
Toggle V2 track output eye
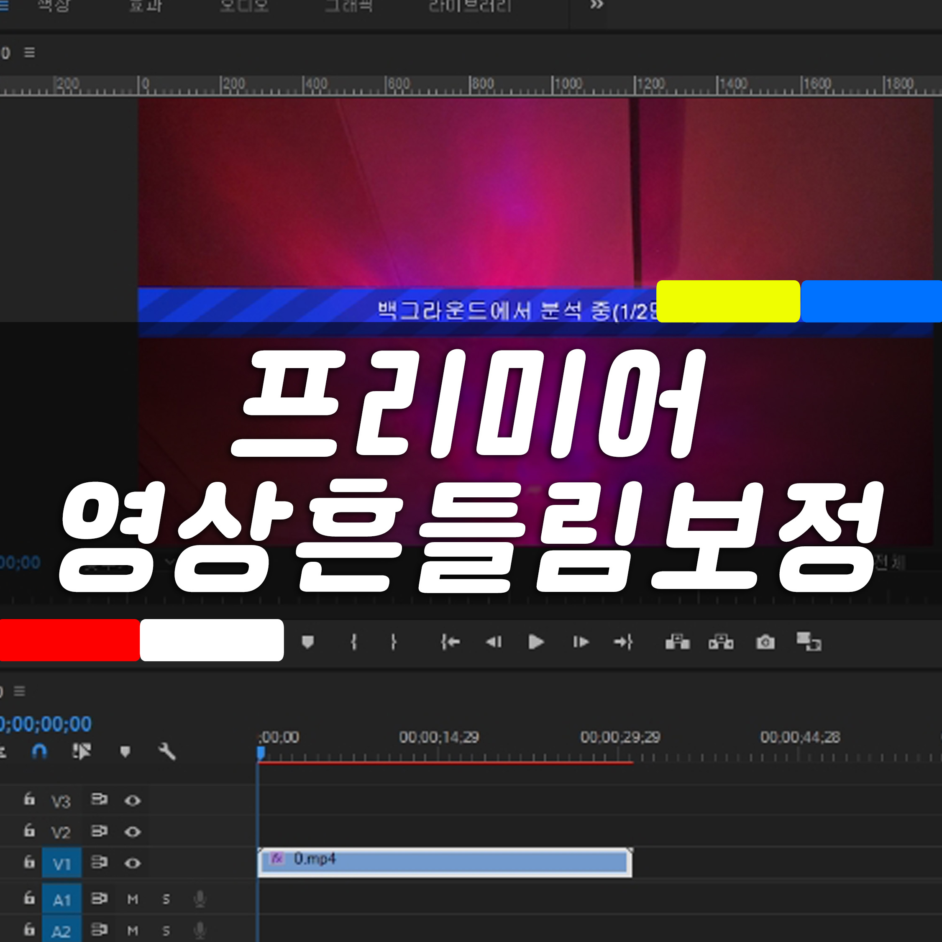point(133,832)
